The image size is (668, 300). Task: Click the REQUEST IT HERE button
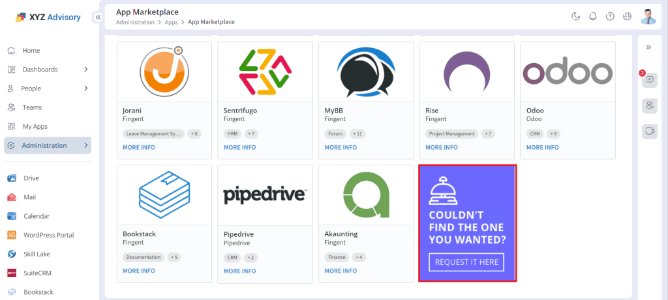tap(466, 262)
